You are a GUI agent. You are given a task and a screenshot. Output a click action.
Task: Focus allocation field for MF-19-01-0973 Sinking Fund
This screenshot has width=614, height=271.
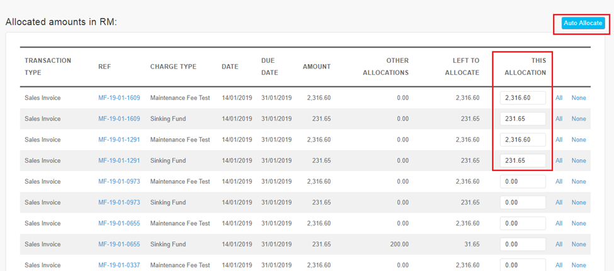tap(523, 202)
